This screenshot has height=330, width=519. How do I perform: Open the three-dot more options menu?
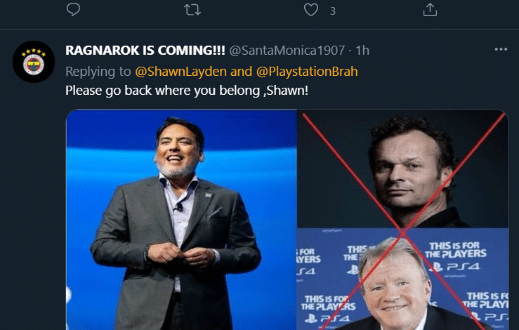[x=501, y=50]
